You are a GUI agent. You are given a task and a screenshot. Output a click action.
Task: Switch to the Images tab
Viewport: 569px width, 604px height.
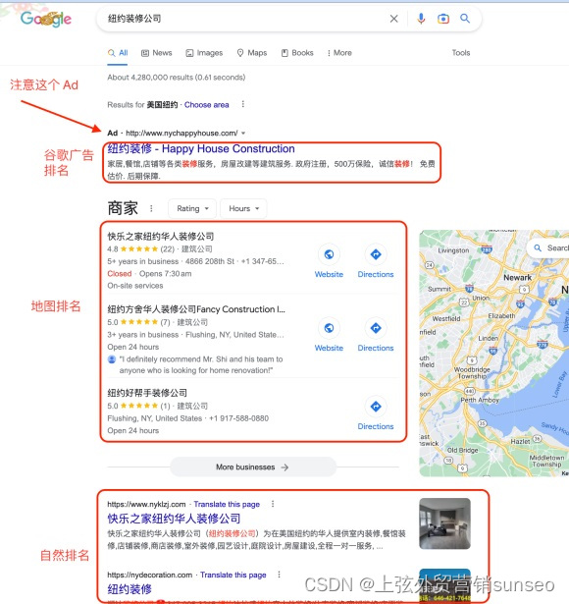click(x=204, y=53)
